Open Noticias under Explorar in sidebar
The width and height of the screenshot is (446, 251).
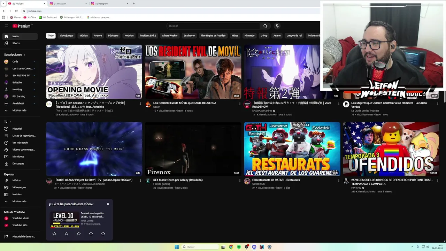(20, 195)
